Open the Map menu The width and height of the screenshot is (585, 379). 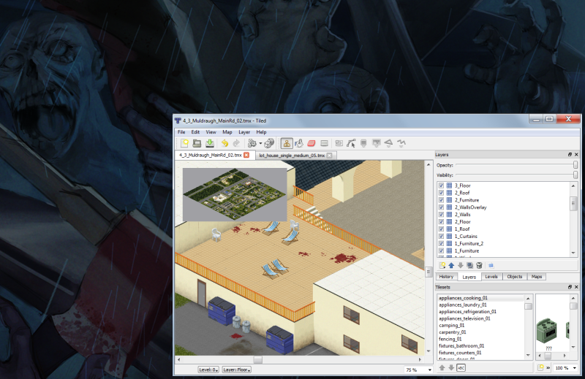tap(227, 132)
